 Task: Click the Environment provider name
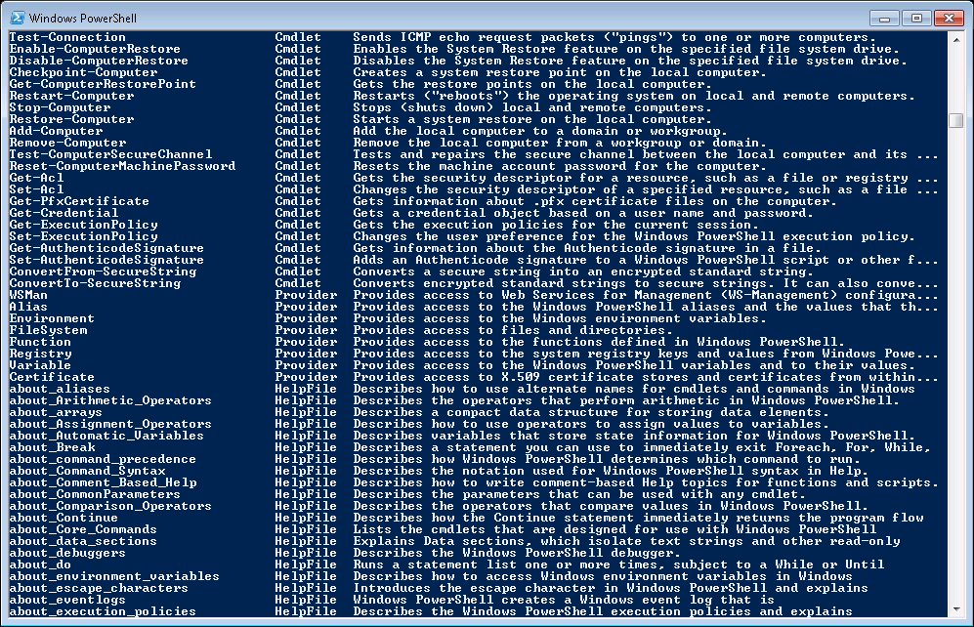pyautogui.click(x=52, y=319)
